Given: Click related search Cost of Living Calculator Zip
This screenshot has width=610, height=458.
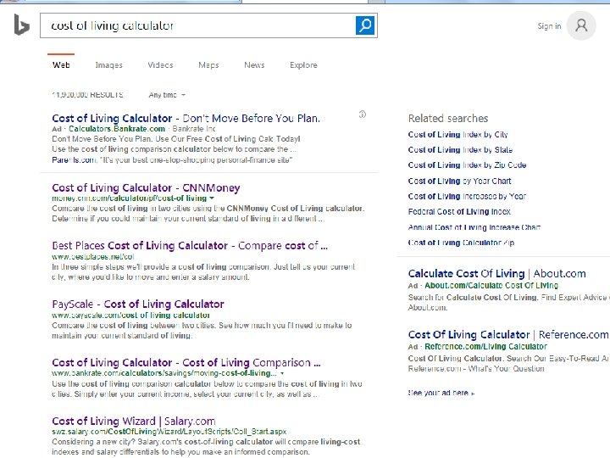Looking at the screenshot, I should [461, 243].
